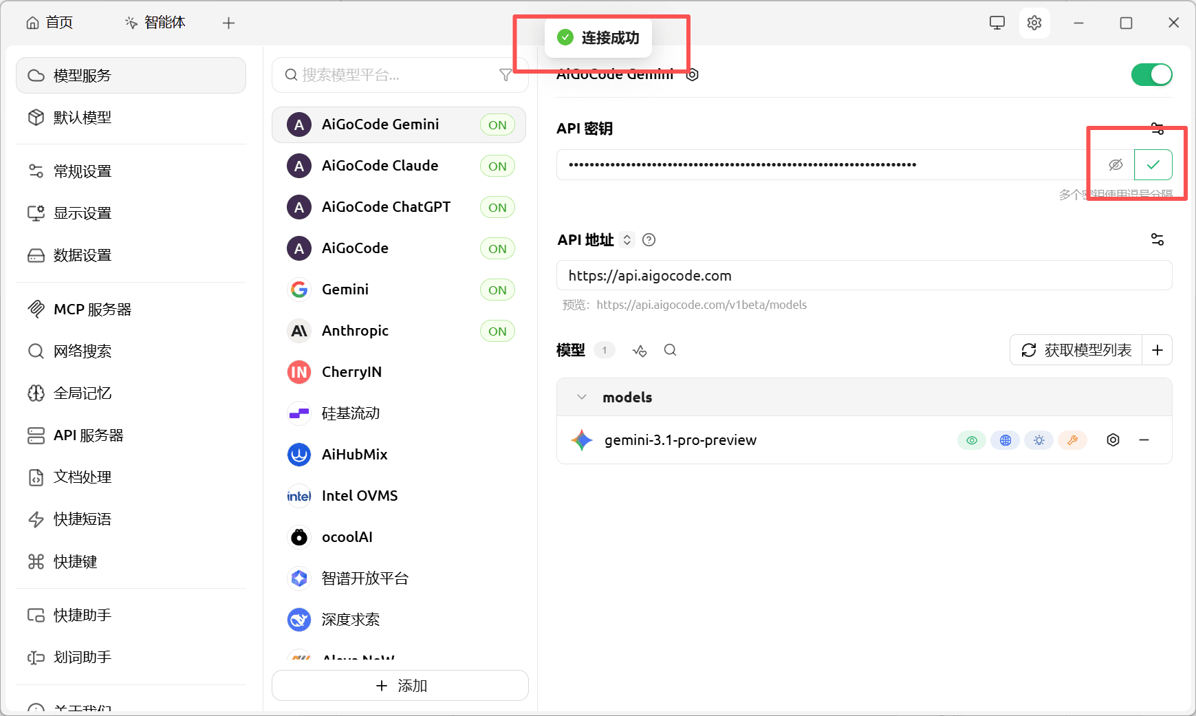Remove gemini-3.1-pro-preview with minus icon
The height and width of the screenshot is (716, 1196).
(x=1144, y=440)
